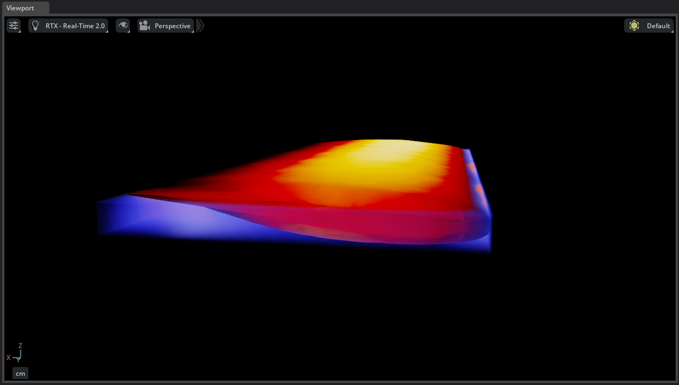The image size is (679, 385).
Task: Click the render options sliders icon
Action: [13, 25]
